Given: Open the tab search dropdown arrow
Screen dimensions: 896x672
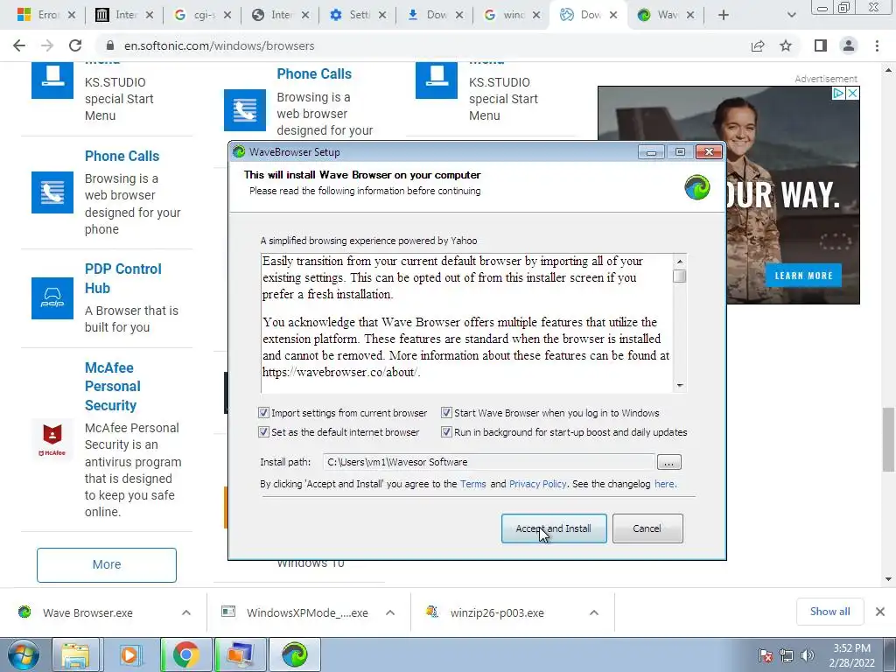Looking at the screenshot, I should (x=791, y=16).
